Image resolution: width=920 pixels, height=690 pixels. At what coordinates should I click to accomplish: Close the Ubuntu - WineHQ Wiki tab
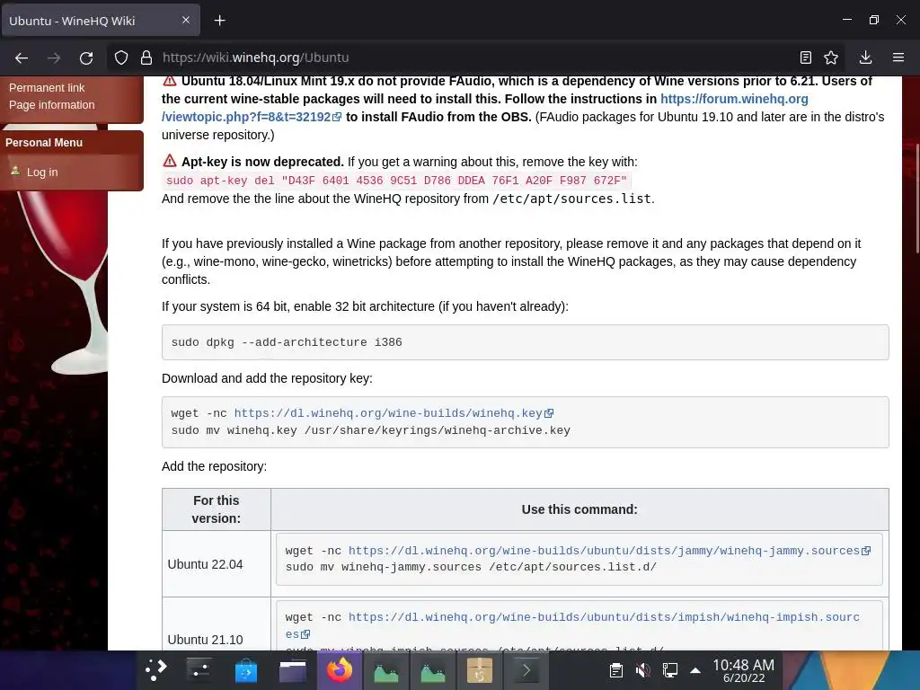185,20
